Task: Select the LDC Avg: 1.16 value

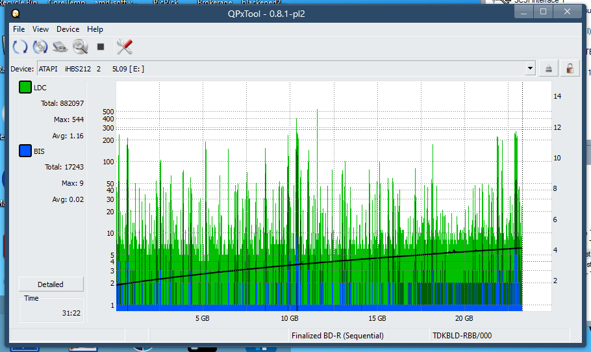Action: 68,136
